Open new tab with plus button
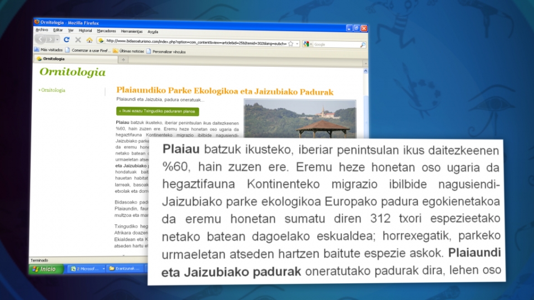Viewport: 534px width, 300px height. click(x=122, y=59)
